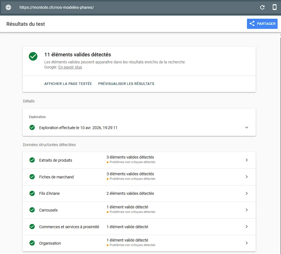Select PRÉVISUALISER LES RÉSULTATS
Image resolution: width=281 pixels, height=254 pixels.
click(126, 84)
